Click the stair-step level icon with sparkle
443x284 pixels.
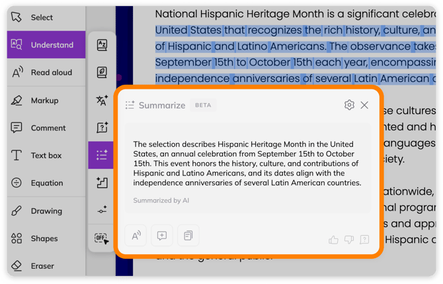pyautogui.click(x=102, y=183)
